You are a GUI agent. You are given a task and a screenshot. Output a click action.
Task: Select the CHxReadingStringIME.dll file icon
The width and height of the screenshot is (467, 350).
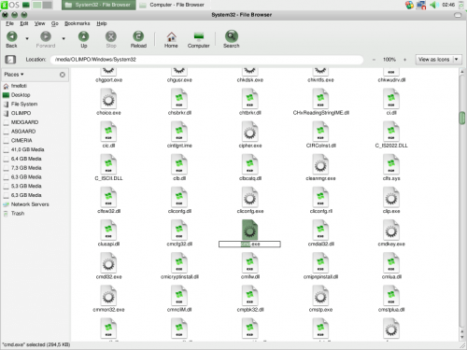pyautogui.click(x=320, y=100)
